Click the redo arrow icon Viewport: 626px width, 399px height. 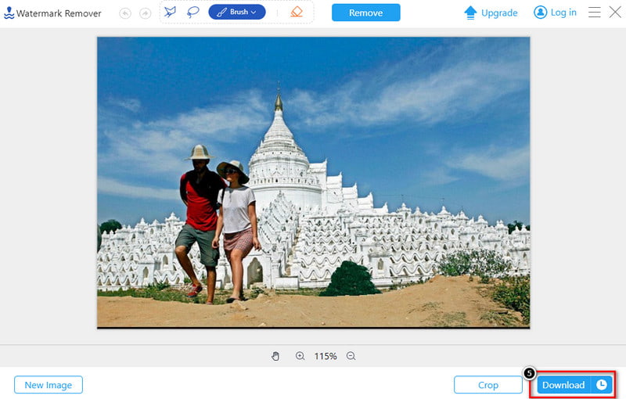click(x=145, y=13)
